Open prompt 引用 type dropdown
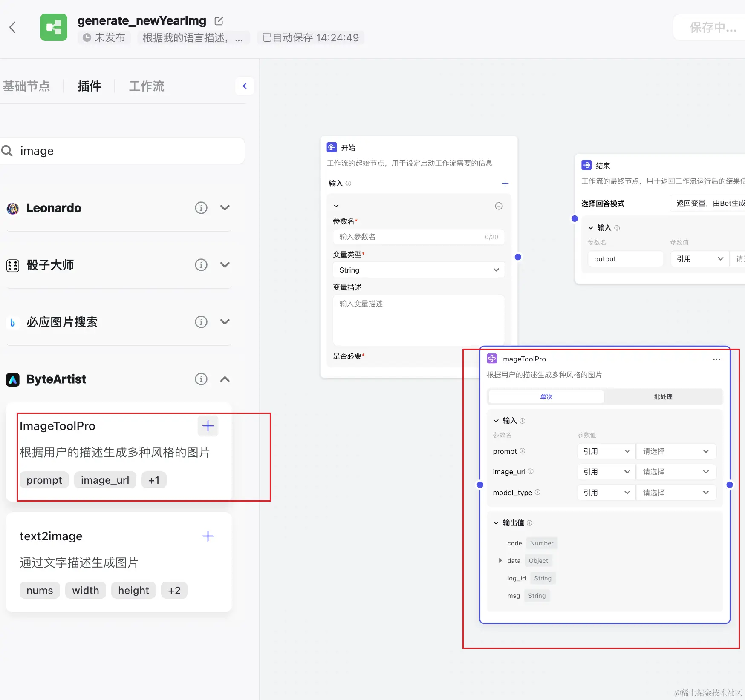 606,451
